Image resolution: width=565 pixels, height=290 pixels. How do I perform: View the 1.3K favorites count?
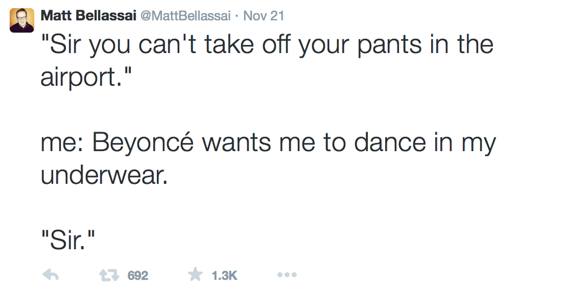pos(225,276)
